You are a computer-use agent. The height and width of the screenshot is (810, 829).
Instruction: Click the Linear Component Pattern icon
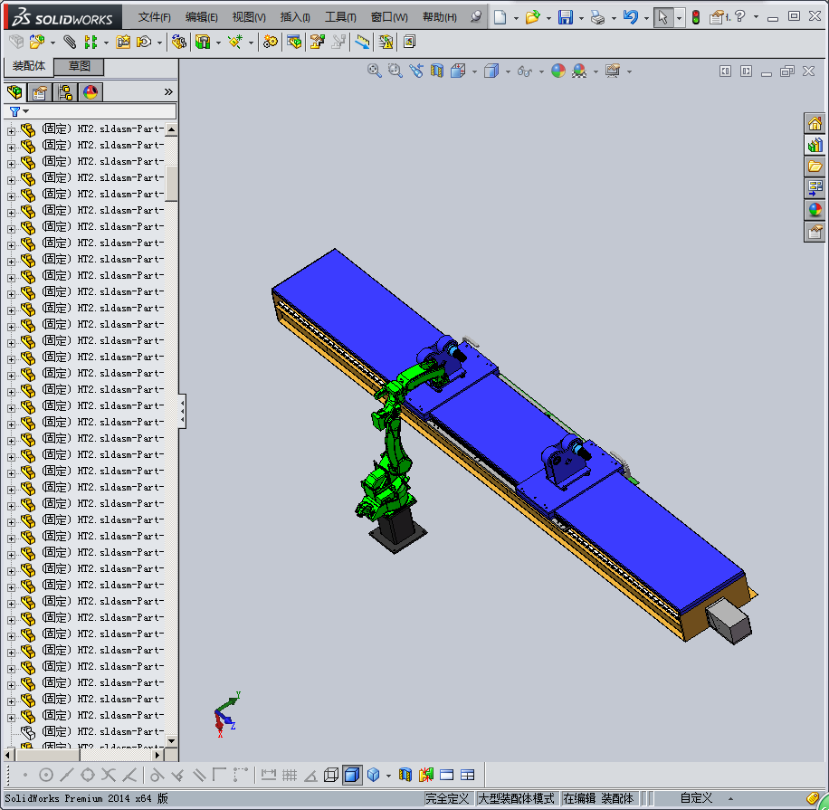91,42
